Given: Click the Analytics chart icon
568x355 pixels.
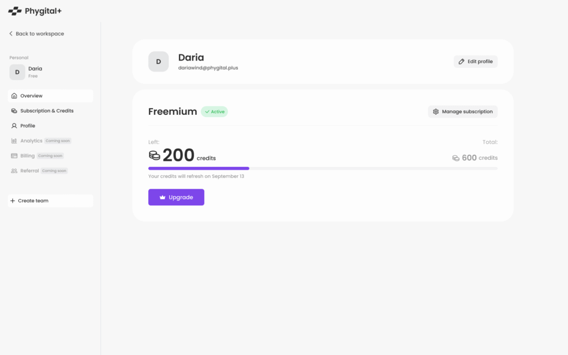Looking at the screenshot, I should (x=14, y=141).
